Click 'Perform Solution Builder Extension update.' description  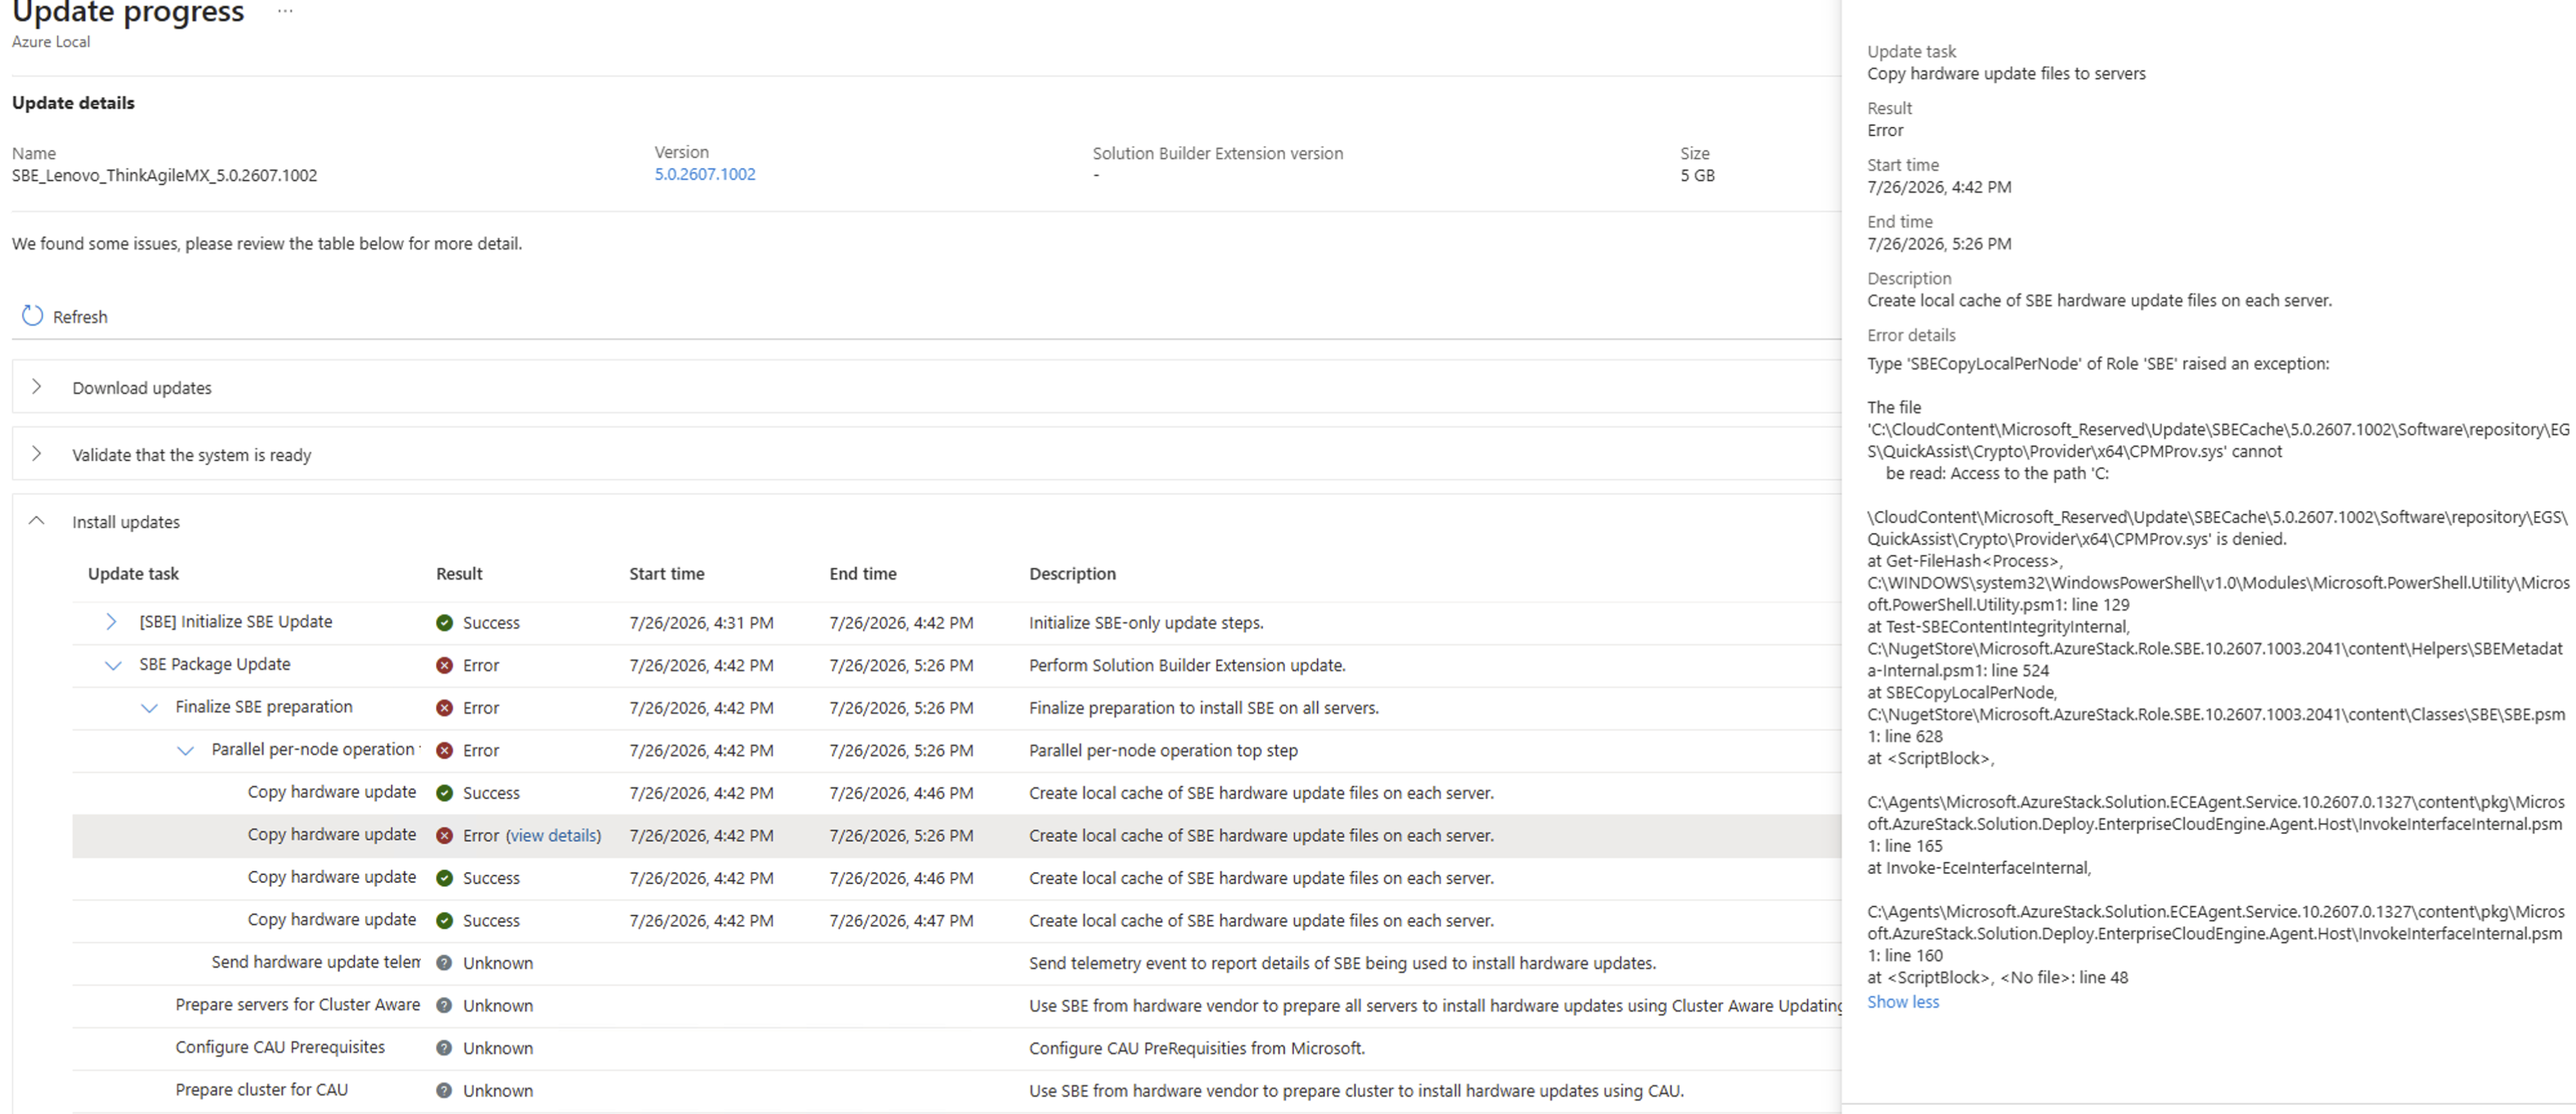coord(1187,665)
